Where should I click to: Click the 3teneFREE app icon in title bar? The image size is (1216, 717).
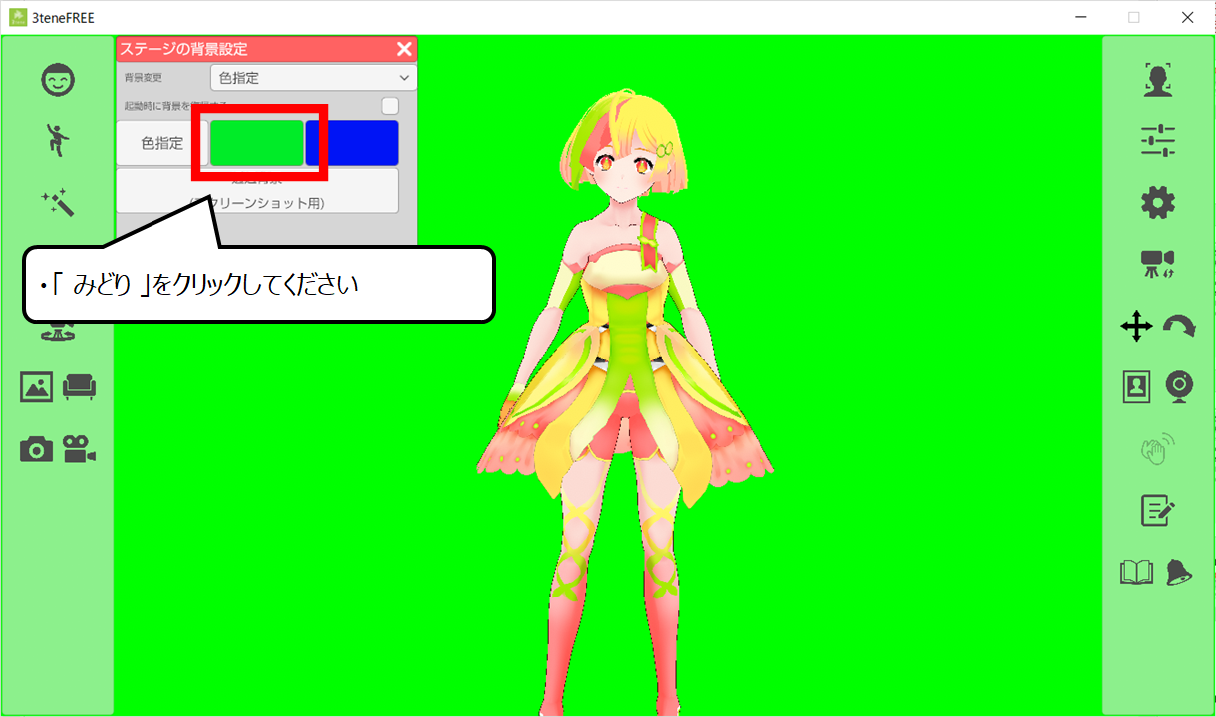click(18, 17)
